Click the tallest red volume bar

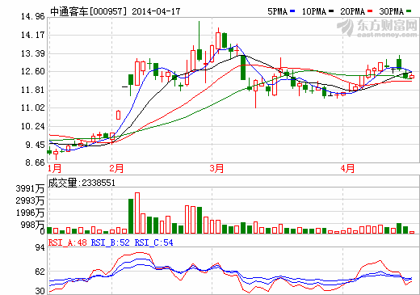pyautogui.click(x=137, y=213)
